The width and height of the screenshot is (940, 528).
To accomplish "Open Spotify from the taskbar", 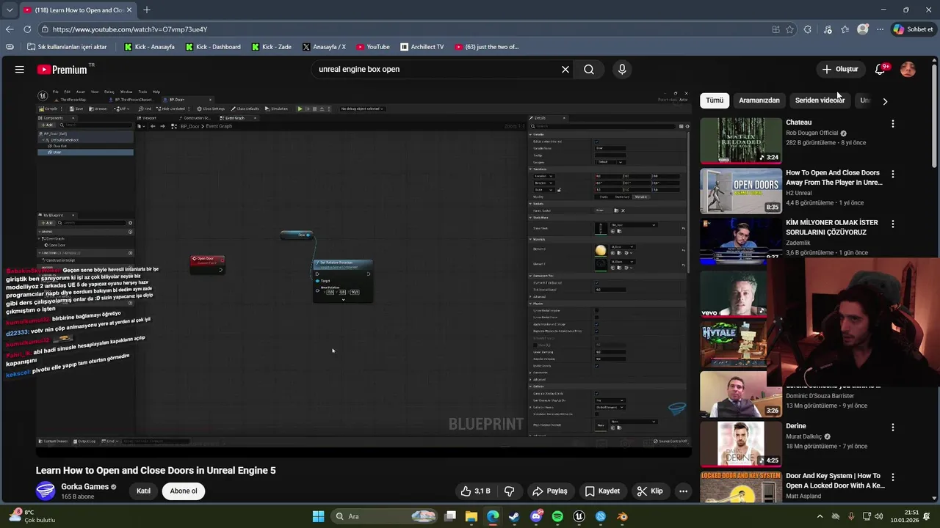I will coord(557,516).
